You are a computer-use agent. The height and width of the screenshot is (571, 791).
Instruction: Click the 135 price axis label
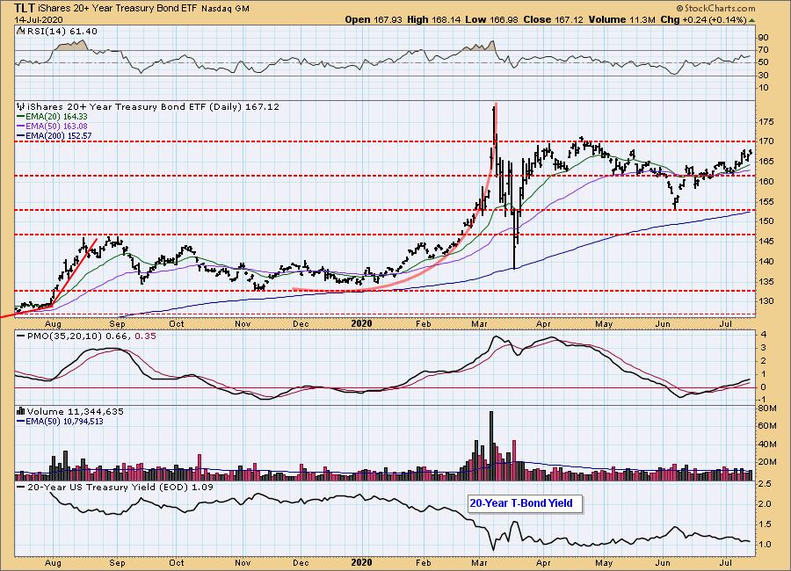tap(766, 281)
